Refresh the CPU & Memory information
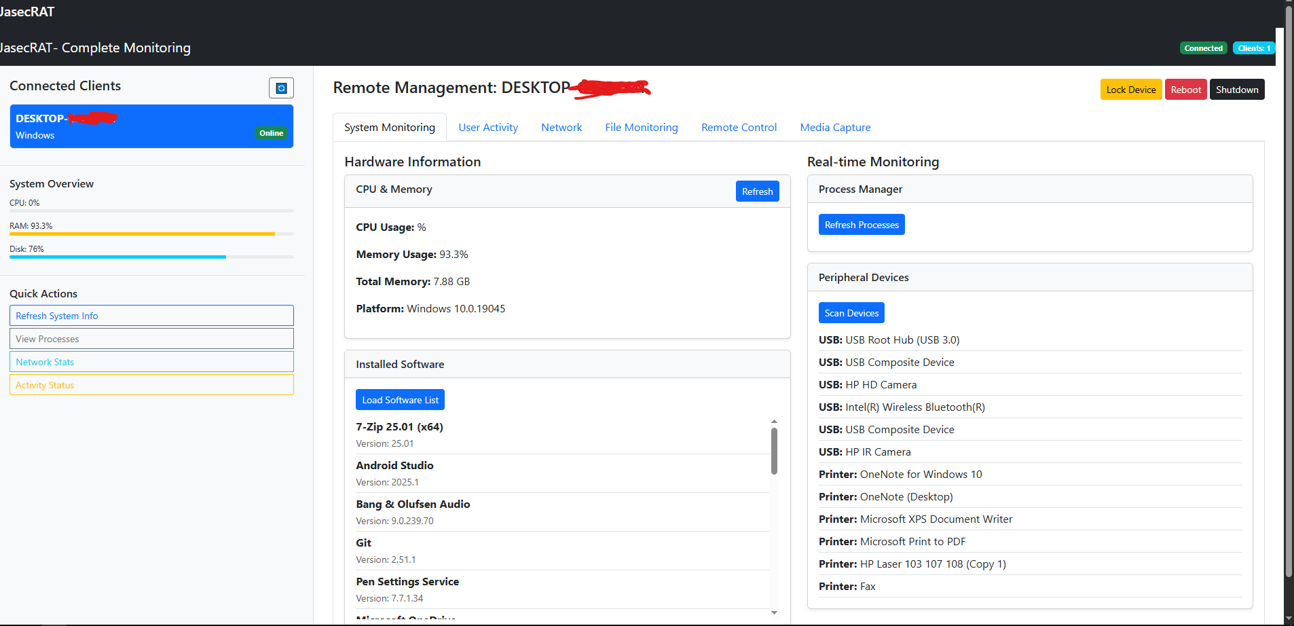1294x626 pixels. click(x=757, y=191)
